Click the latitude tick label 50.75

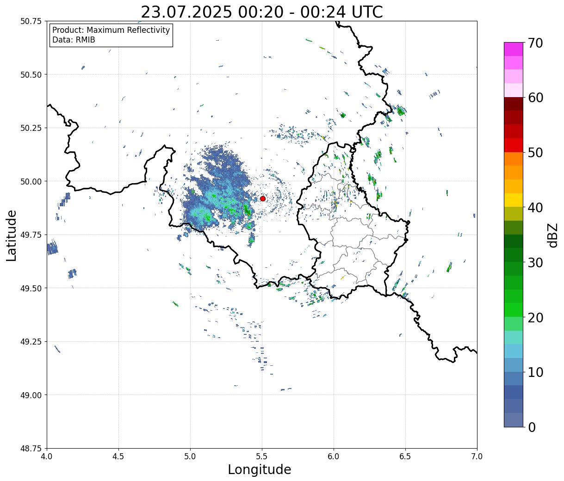coord(31,21)
